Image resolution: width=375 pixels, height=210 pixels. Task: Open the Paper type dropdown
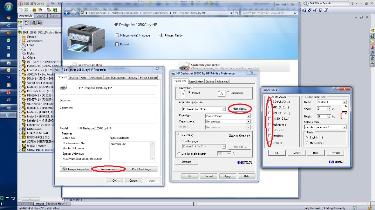pyautogui.click(x=248, y=116)
